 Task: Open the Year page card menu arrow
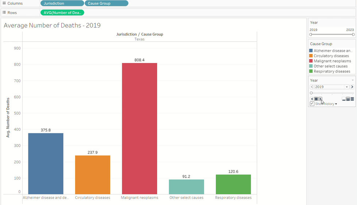[353, 80]
